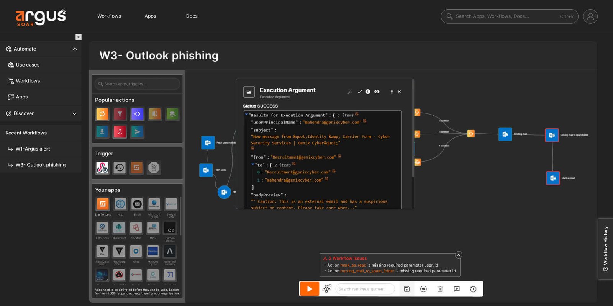Collapse the "to" array node
This screenshot has height=306, width=613.
[253, 165]
